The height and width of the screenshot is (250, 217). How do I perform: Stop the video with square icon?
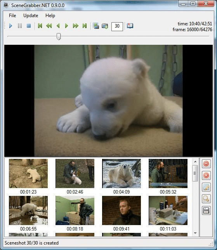(29, 26)
